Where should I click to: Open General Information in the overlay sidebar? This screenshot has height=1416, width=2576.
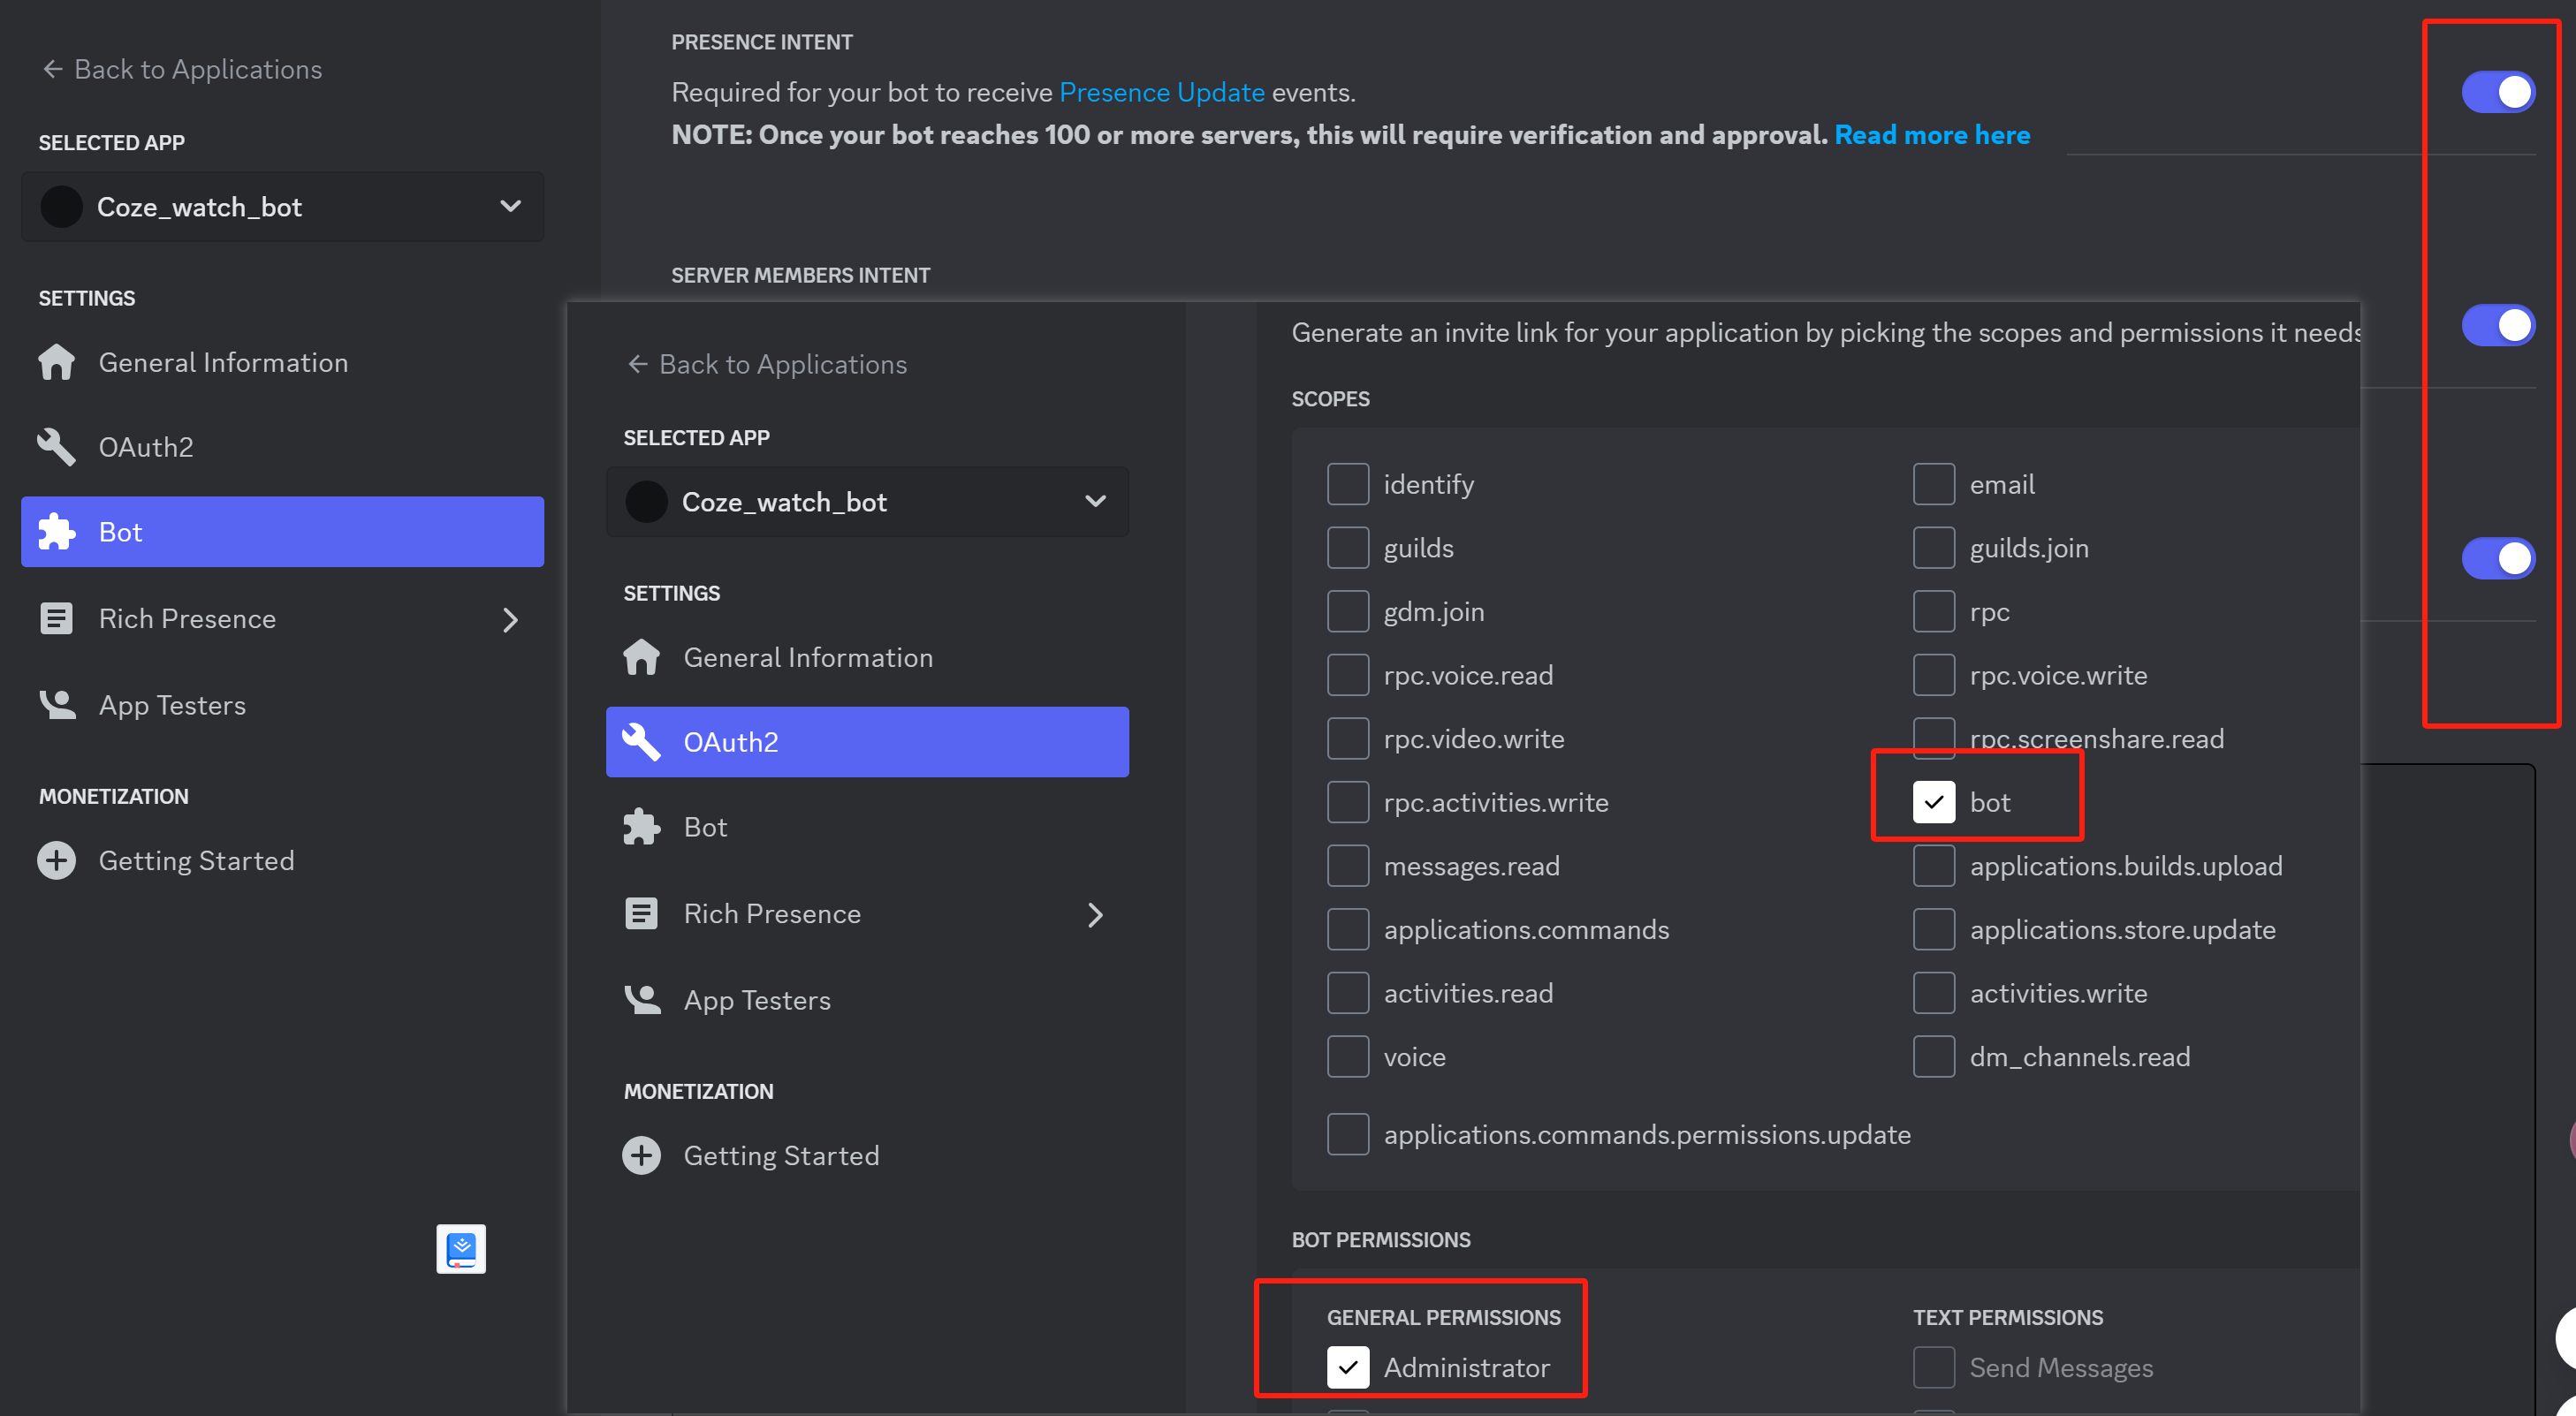[x=807, y=657]
